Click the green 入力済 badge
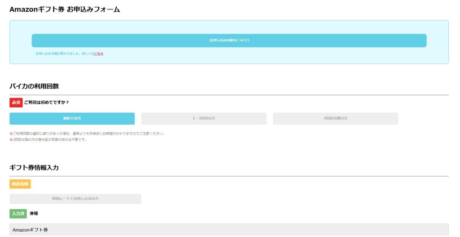 [x=18, y=214]
